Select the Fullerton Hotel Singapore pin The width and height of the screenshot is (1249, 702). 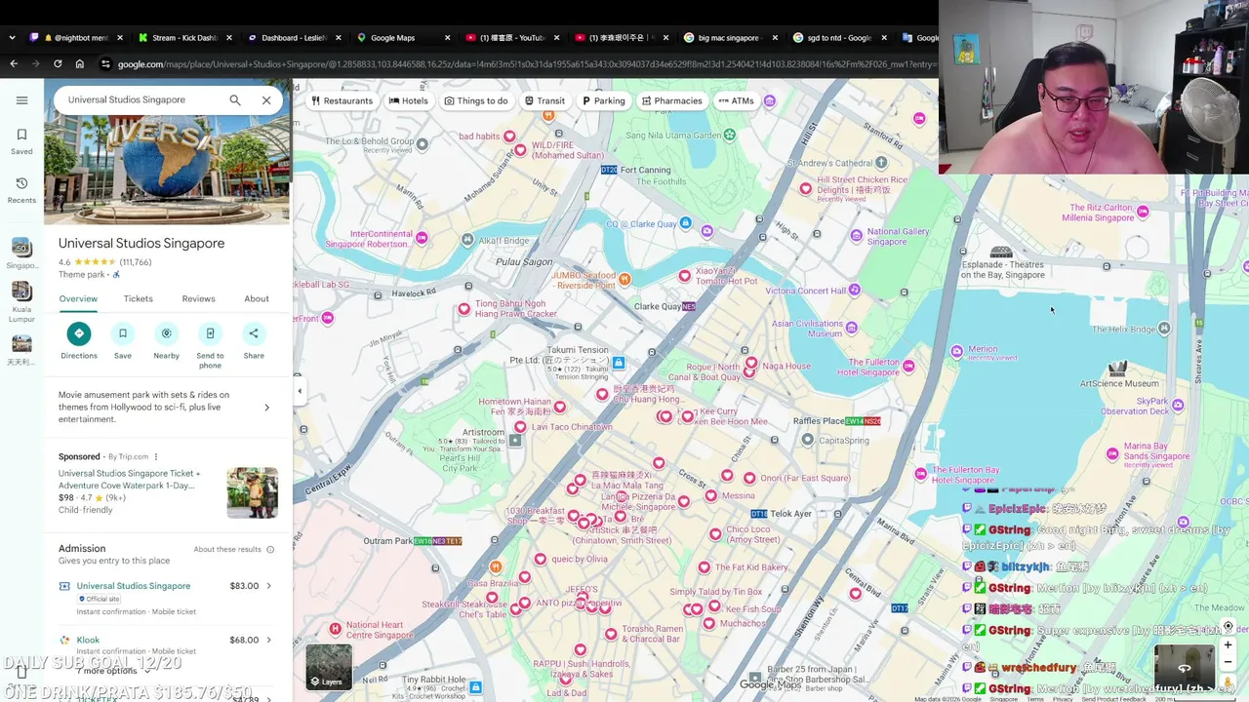(x=908, y=366)
